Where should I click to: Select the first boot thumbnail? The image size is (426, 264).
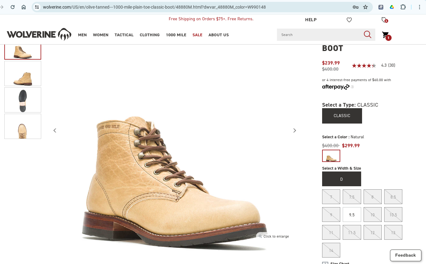[23, 52]
